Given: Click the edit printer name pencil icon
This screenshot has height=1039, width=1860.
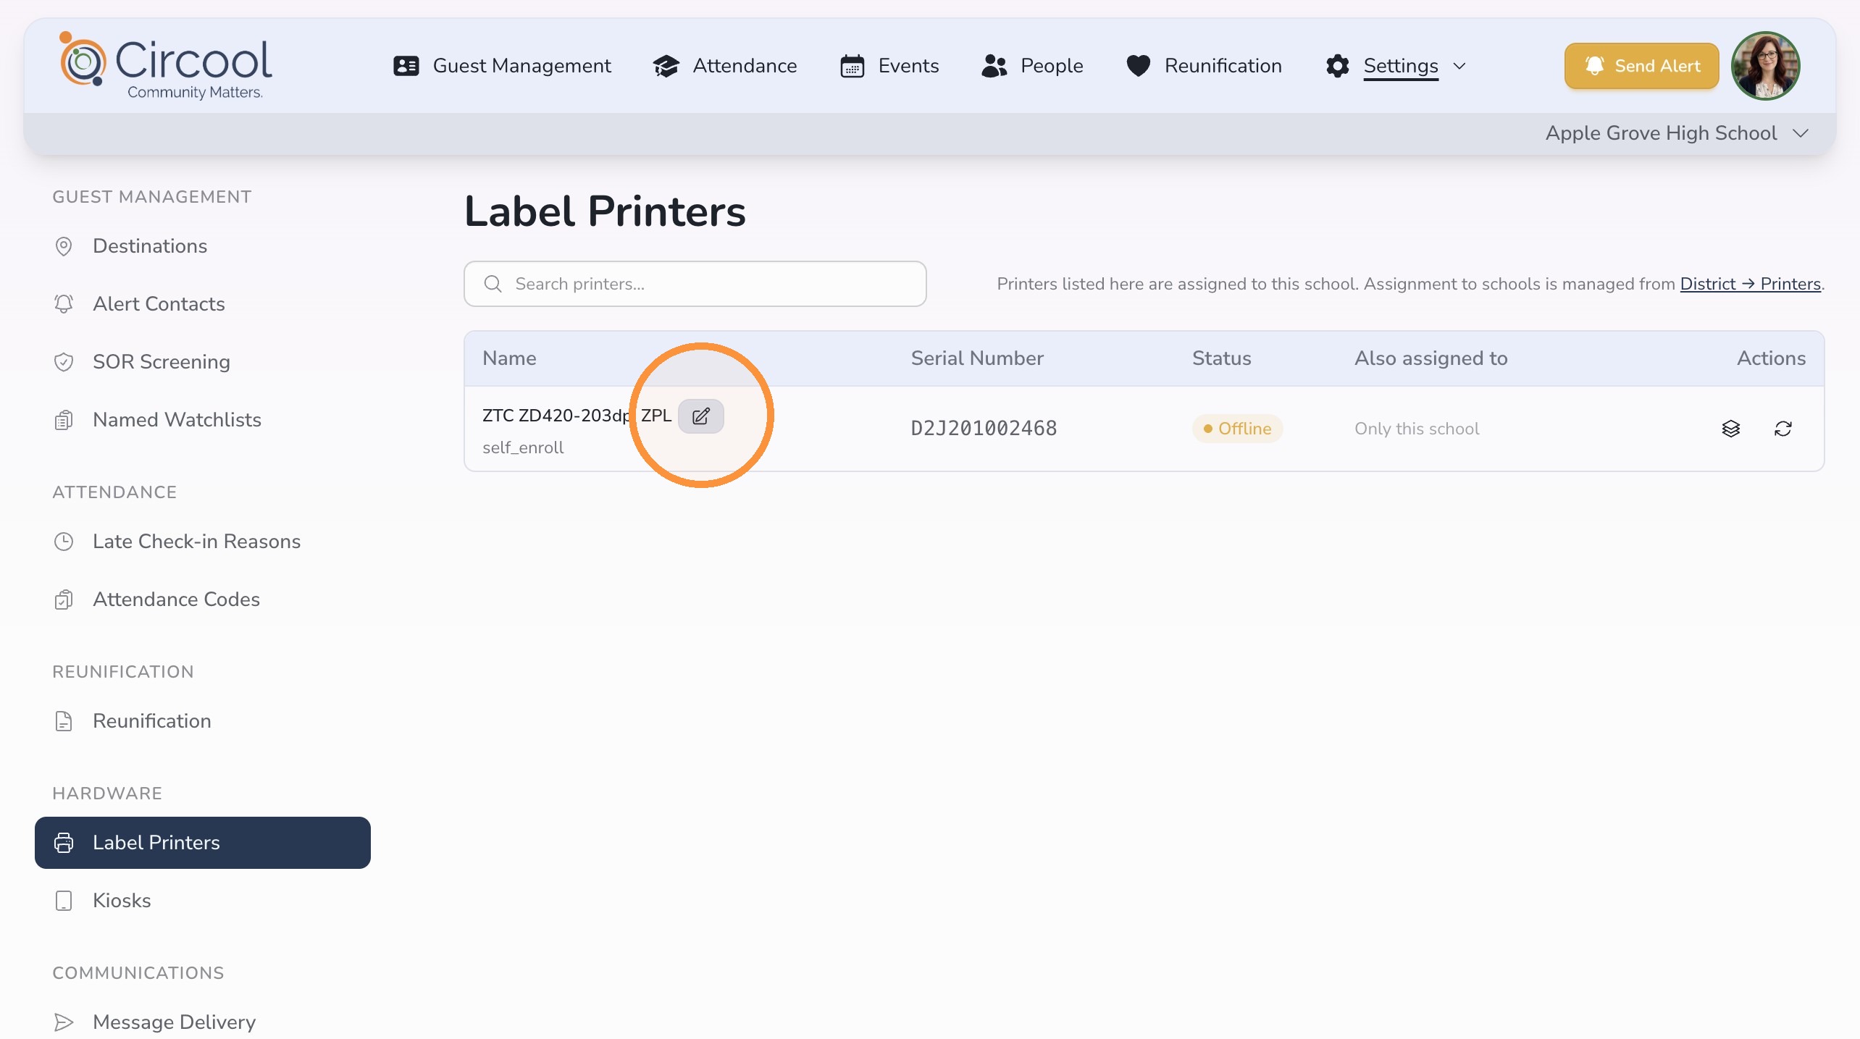Looking at the screenshot, I should coord(701,416).
